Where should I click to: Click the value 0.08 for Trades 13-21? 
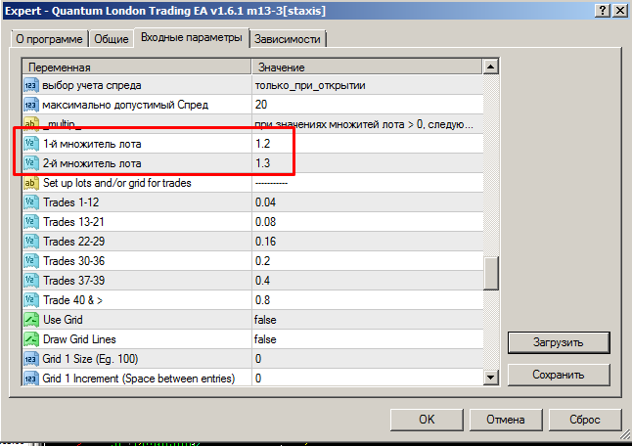pyautogui.click(x=266, y=222)
